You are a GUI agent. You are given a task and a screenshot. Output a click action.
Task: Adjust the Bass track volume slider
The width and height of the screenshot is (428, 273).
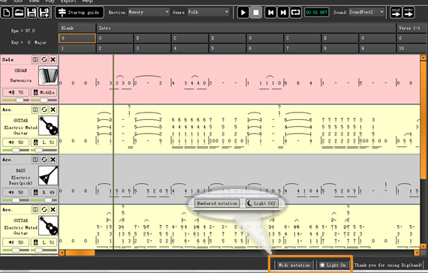[x=16, y=200]
